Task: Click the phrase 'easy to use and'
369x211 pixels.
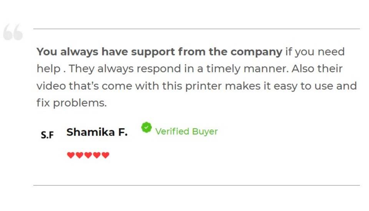Action: [x=315, y=86]
